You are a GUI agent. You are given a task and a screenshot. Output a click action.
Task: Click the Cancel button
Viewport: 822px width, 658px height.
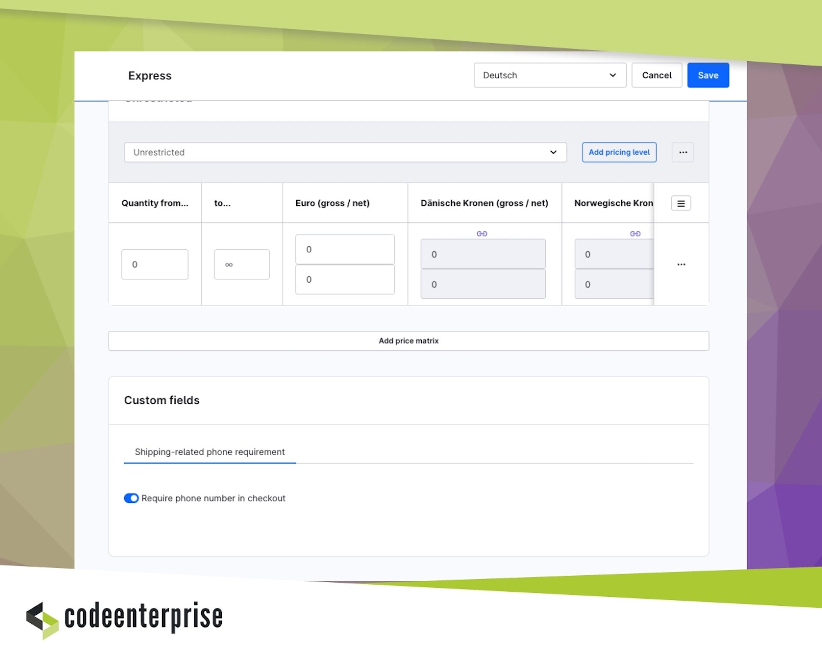pos(657,75)
